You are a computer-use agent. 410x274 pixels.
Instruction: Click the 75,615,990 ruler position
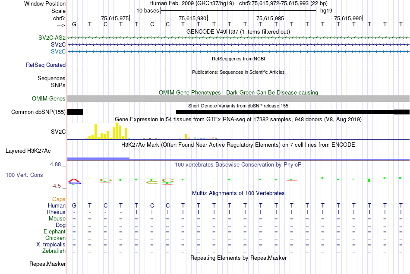[x=348, y=18]
